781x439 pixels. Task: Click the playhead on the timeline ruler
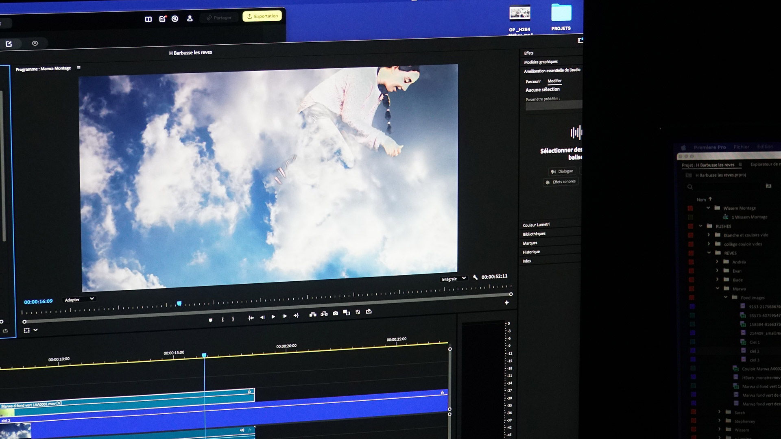[204, 355]
